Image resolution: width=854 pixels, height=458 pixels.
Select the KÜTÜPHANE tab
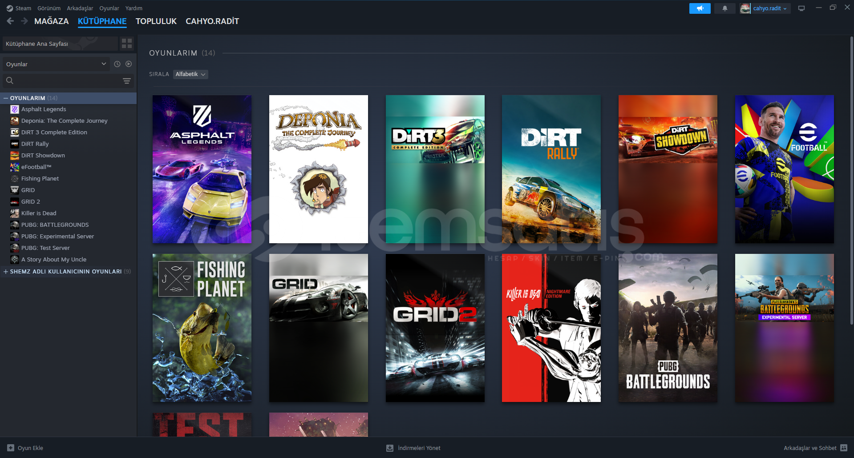(102, 21)
